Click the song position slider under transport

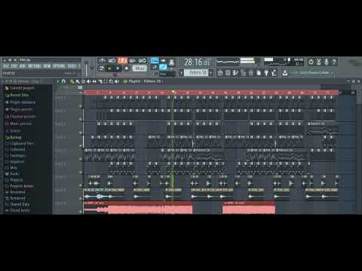[x=121, y=75]
